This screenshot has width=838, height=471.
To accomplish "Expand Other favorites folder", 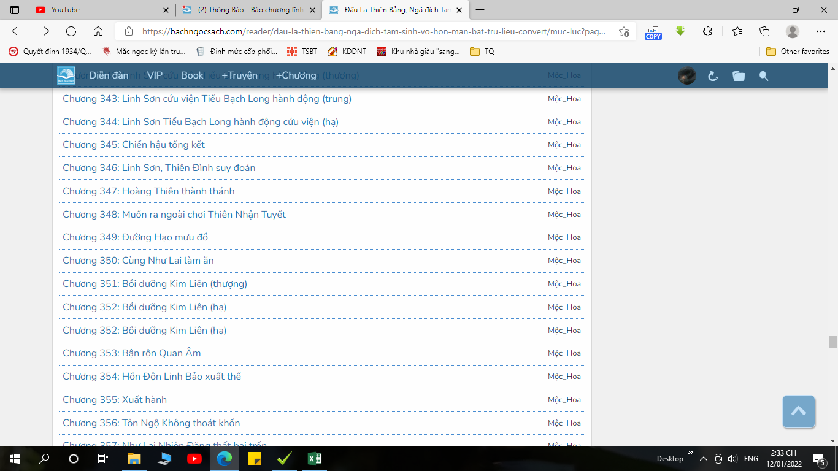I will [798, 52].
